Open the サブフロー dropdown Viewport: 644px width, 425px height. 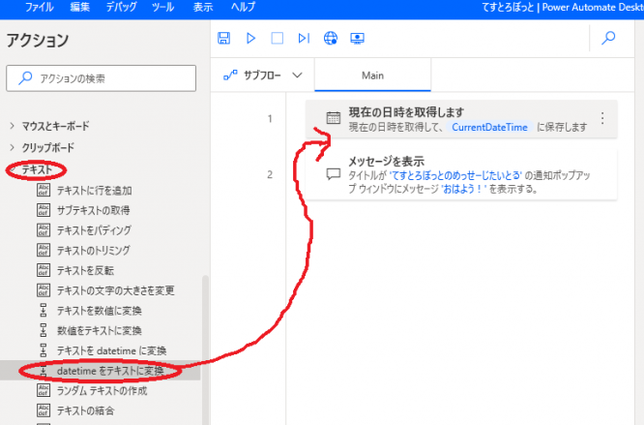pos(263,76)
